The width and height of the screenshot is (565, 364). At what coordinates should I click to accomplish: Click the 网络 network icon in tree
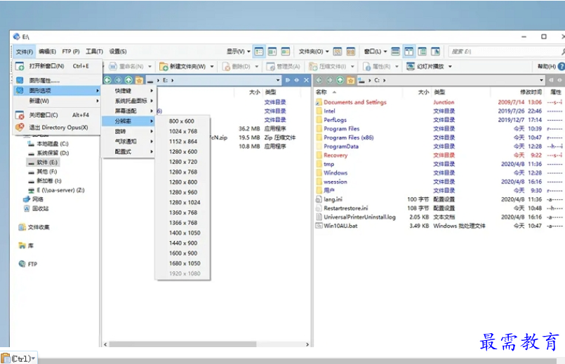click(26, 199)
